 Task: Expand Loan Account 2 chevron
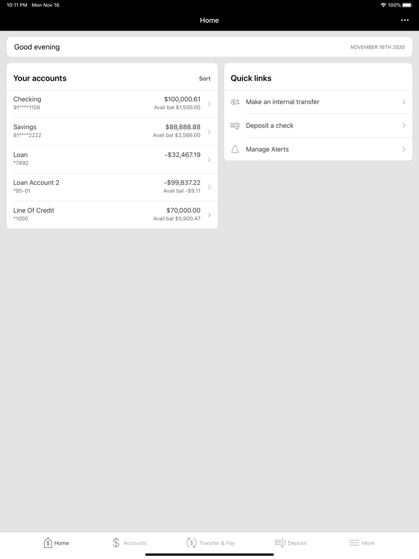point(209,187)
